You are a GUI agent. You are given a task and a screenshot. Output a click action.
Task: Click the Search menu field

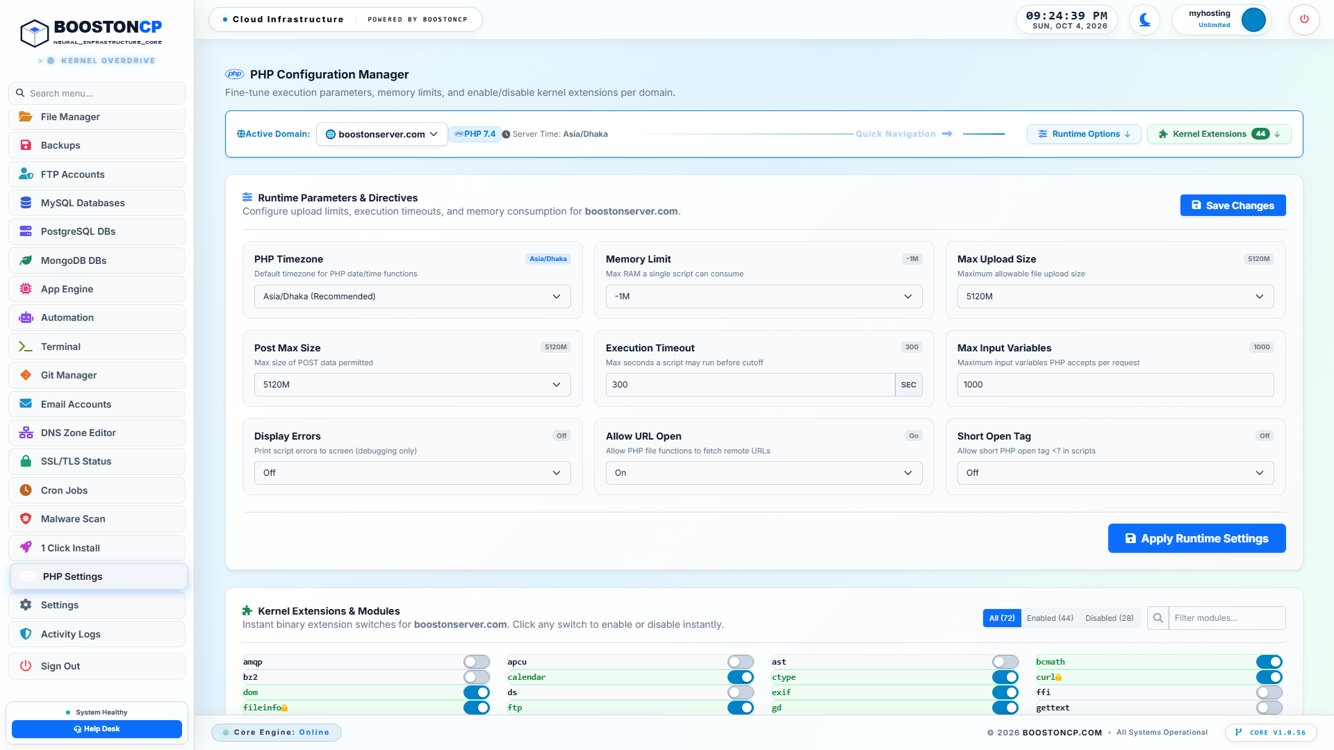[97, 93]
